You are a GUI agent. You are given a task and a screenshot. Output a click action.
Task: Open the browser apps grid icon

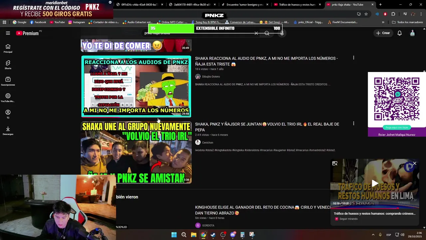click(x=4, y=22)
